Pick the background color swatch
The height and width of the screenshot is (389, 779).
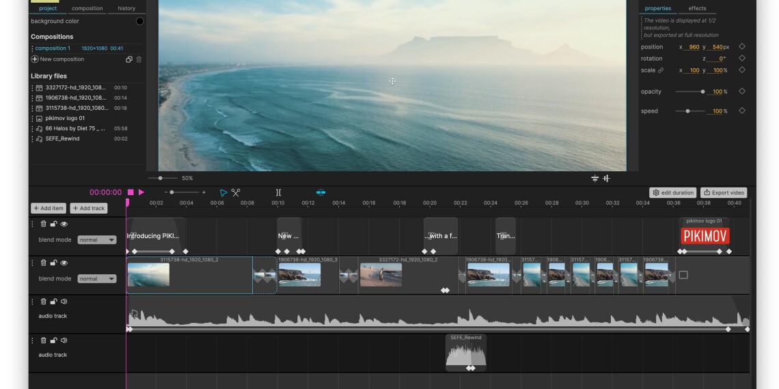[x=140, y=21]
